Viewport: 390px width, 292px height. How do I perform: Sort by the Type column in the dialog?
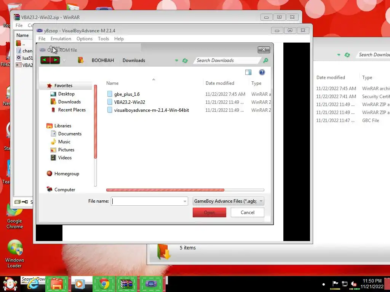point(256,83)
